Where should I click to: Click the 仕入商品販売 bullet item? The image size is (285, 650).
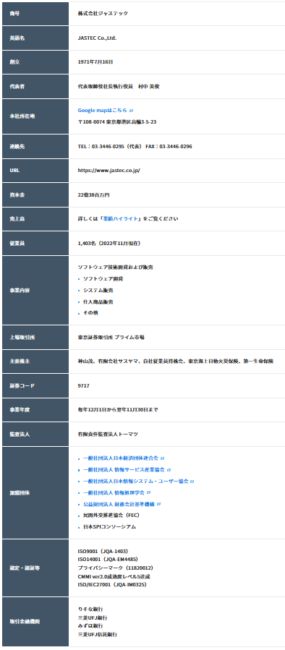point(98,302)
